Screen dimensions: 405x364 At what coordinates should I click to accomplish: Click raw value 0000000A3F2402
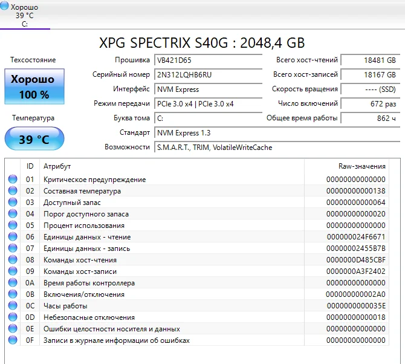(x=355, y=271)
